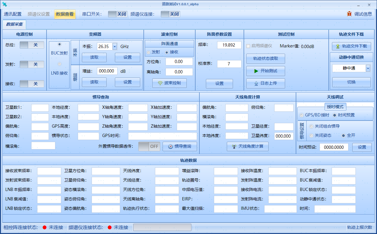Viewport: 377px width, 234px height.
Task: Open the 本振 frequency dropdown
Action: tap(115, 47)
